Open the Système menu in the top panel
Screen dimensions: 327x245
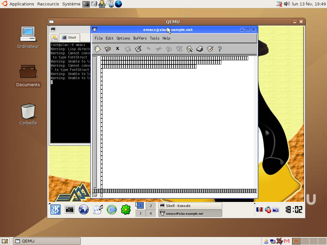point(71,4)
